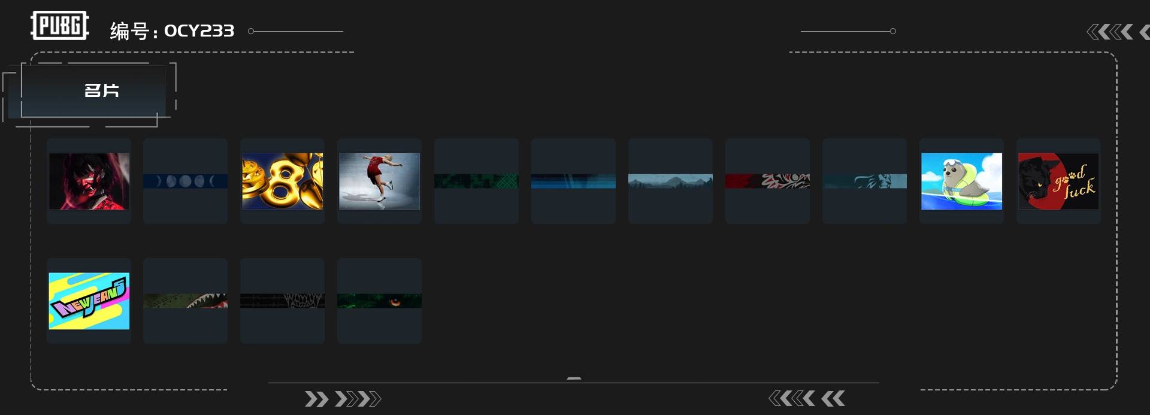Select the shark-mouth camo nameplate
1150x415 pixels.
point(185,301)
